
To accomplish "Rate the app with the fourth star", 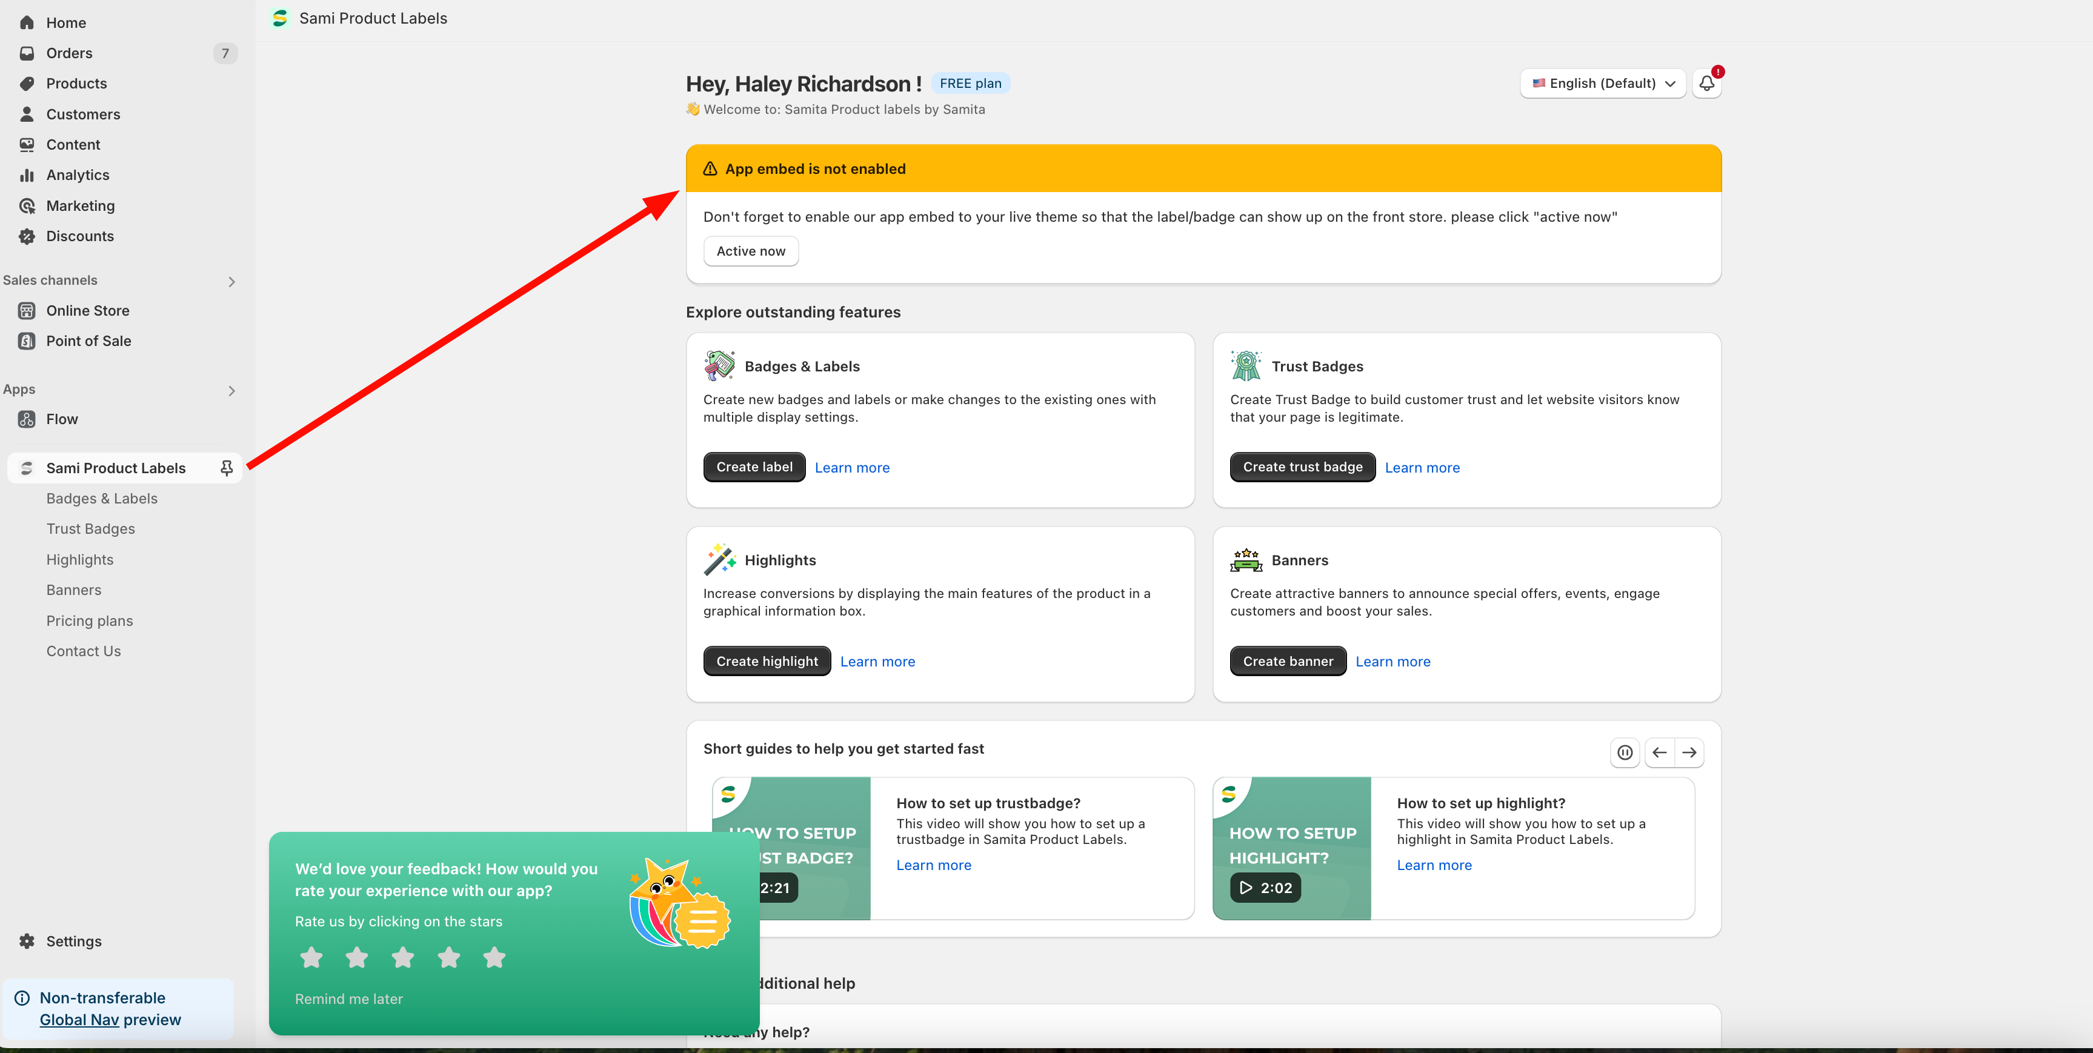I will pos(448,957).
